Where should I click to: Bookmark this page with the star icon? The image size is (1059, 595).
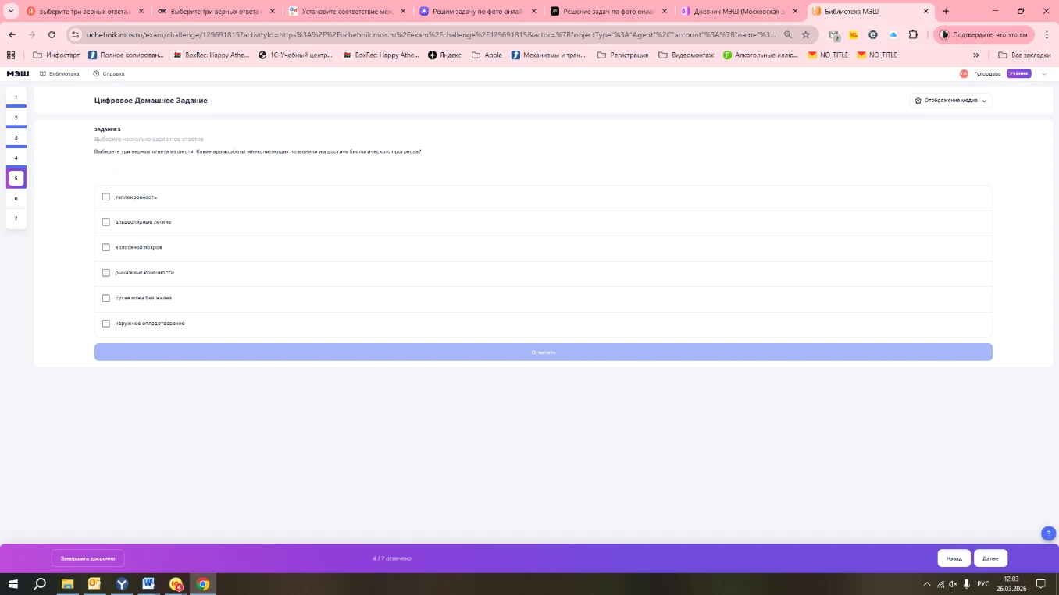[x=806, y=35]
